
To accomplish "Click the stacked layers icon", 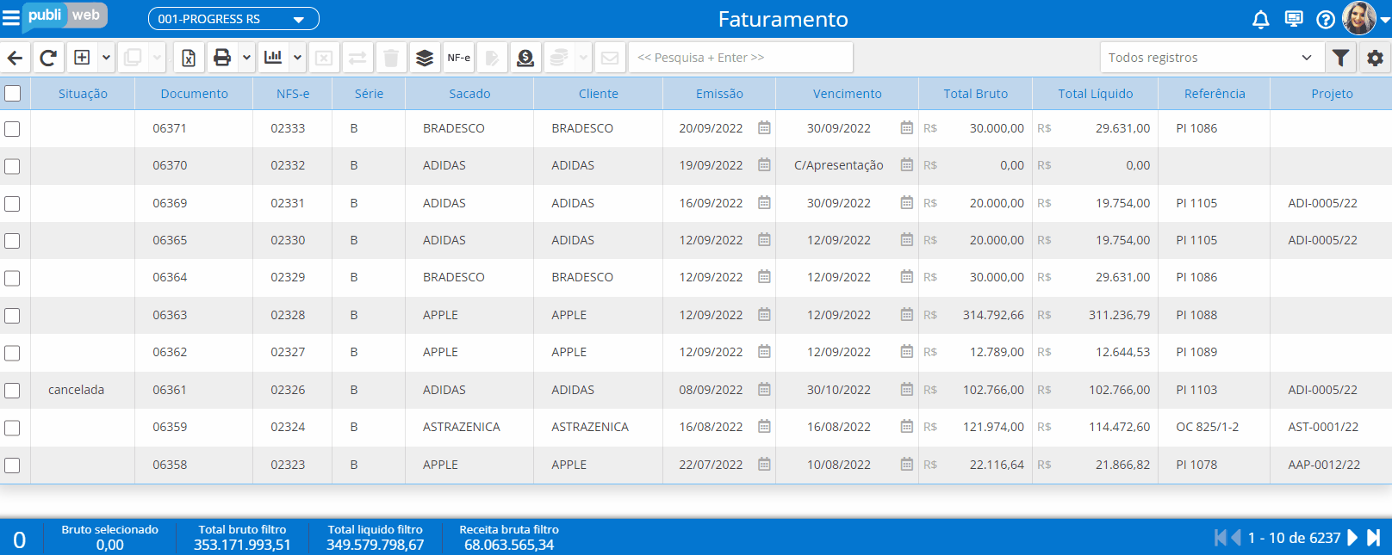I will [425, 58].
